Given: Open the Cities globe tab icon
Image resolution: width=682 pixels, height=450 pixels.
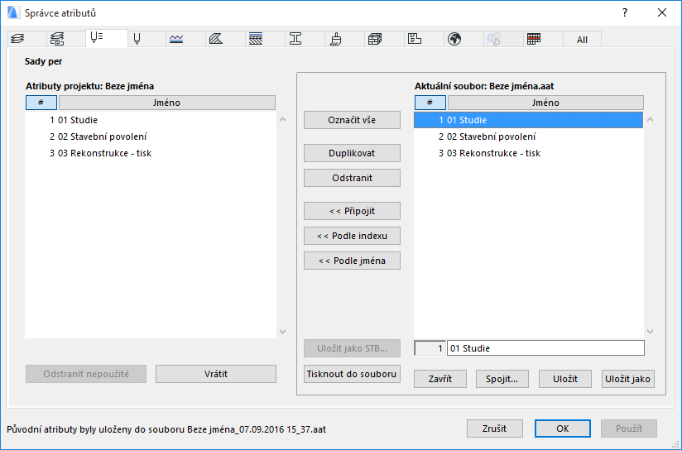Looking at the screenshot, I should coord(454,39).
